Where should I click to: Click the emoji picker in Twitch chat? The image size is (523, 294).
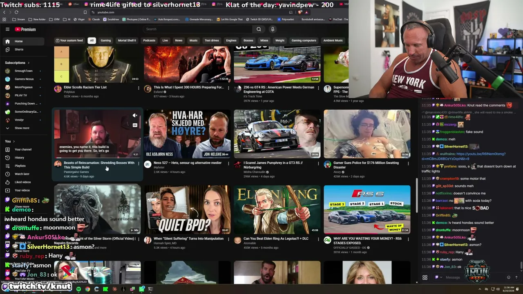coord(509,277)
